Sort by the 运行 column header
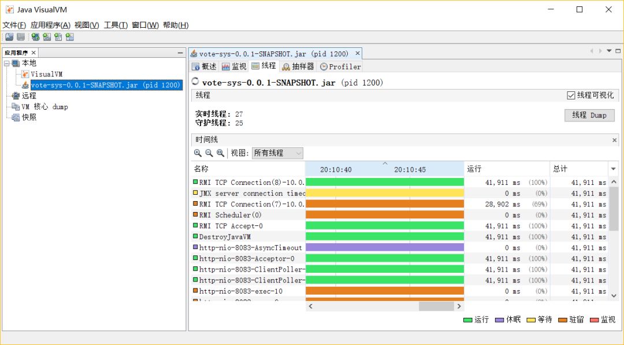624x345 pixels. (507, 169)
